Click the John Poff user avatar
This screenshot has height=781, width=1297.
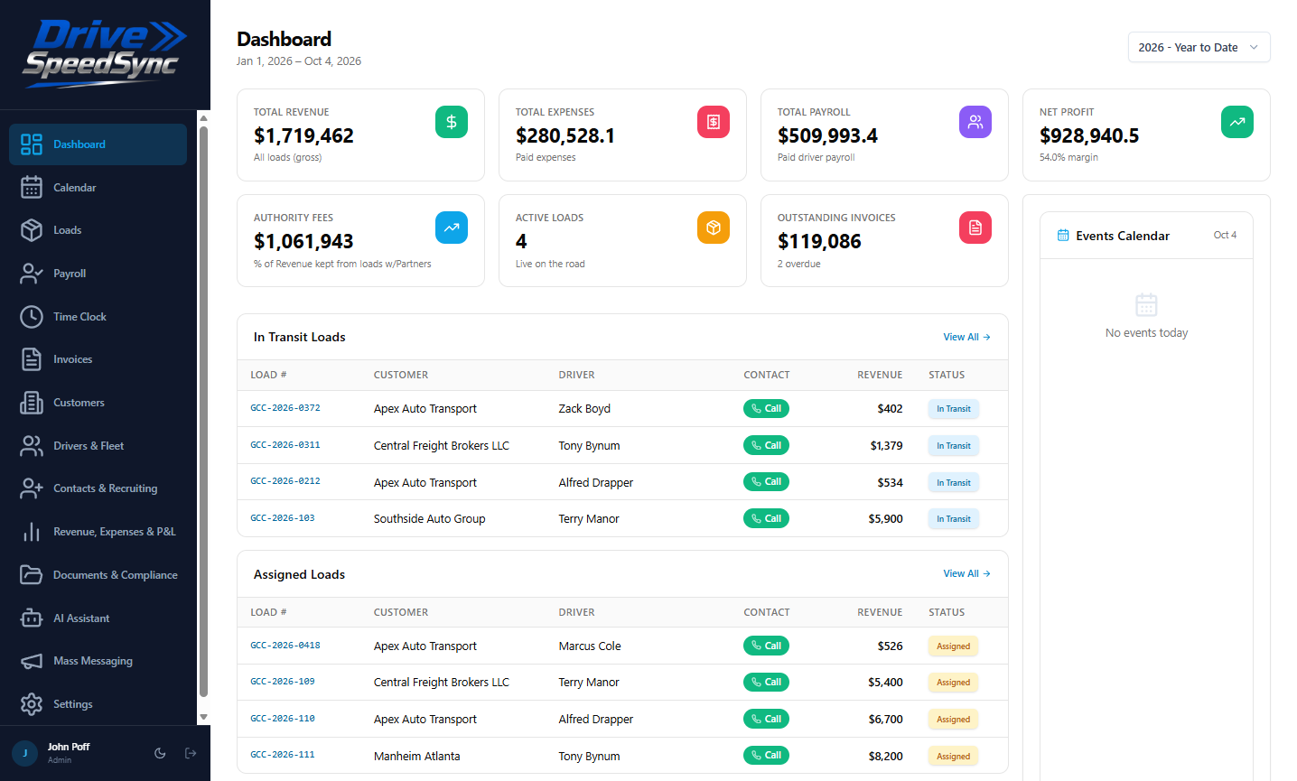tap(24, 753)
